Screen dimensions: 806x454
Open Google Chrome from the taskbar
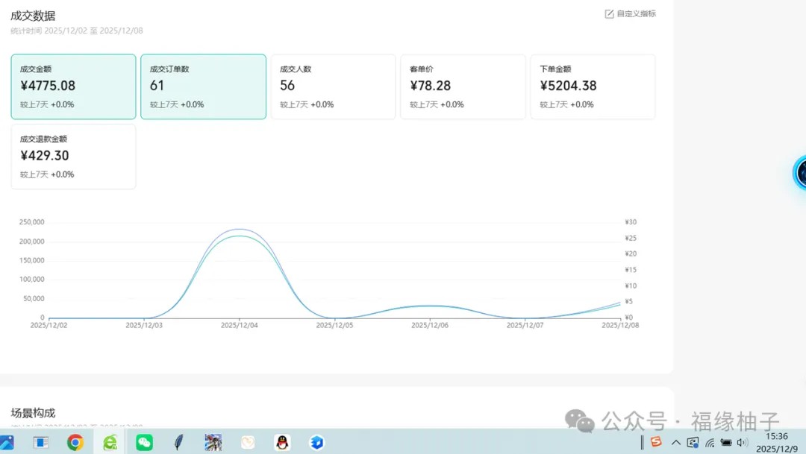pos(75,443)
